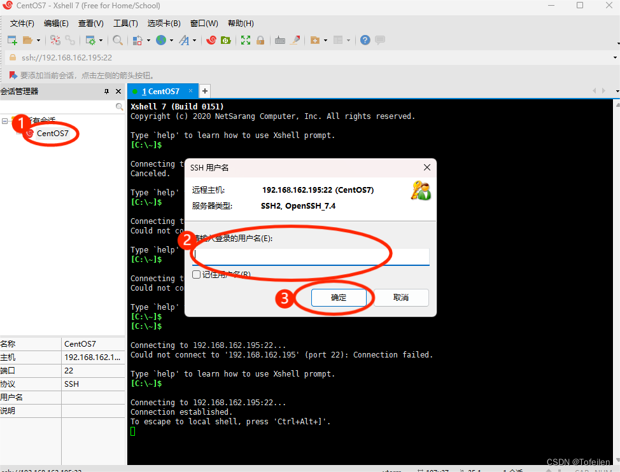This screenshot has width=620, height=472.
Task: Click the bookmark flag add-session icon
Action: pos(13,75)
